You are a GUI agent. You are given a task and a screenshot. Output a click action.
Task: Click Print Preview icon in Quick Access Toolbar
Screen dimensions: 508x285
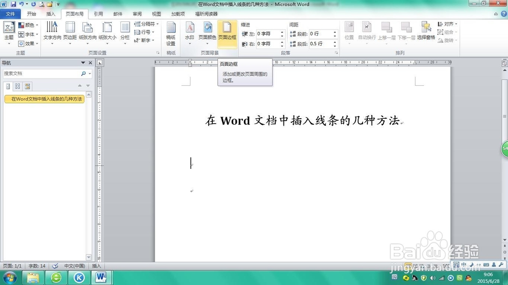click(42, 4)
